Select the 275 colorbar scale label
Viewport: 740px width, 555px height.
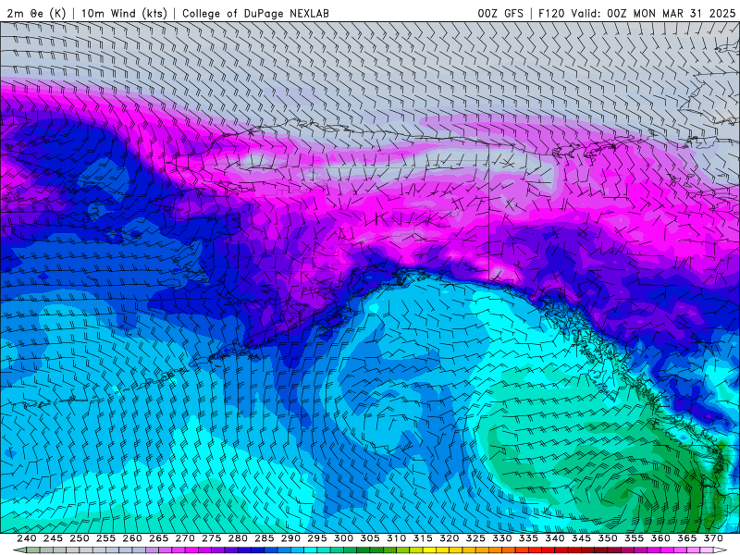212,538
